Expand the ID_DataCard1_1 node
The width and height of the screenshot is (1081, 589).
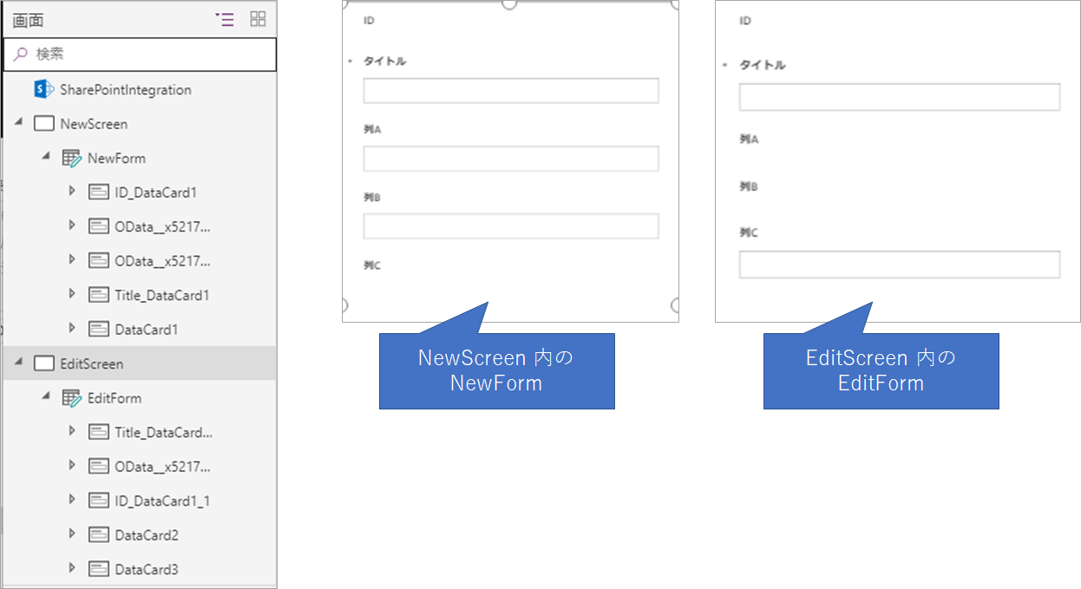pos(72,500)
